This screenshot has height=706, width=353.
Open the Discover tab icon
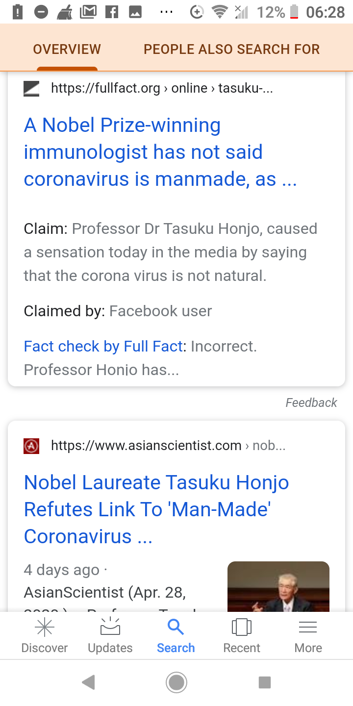[45, 628]
